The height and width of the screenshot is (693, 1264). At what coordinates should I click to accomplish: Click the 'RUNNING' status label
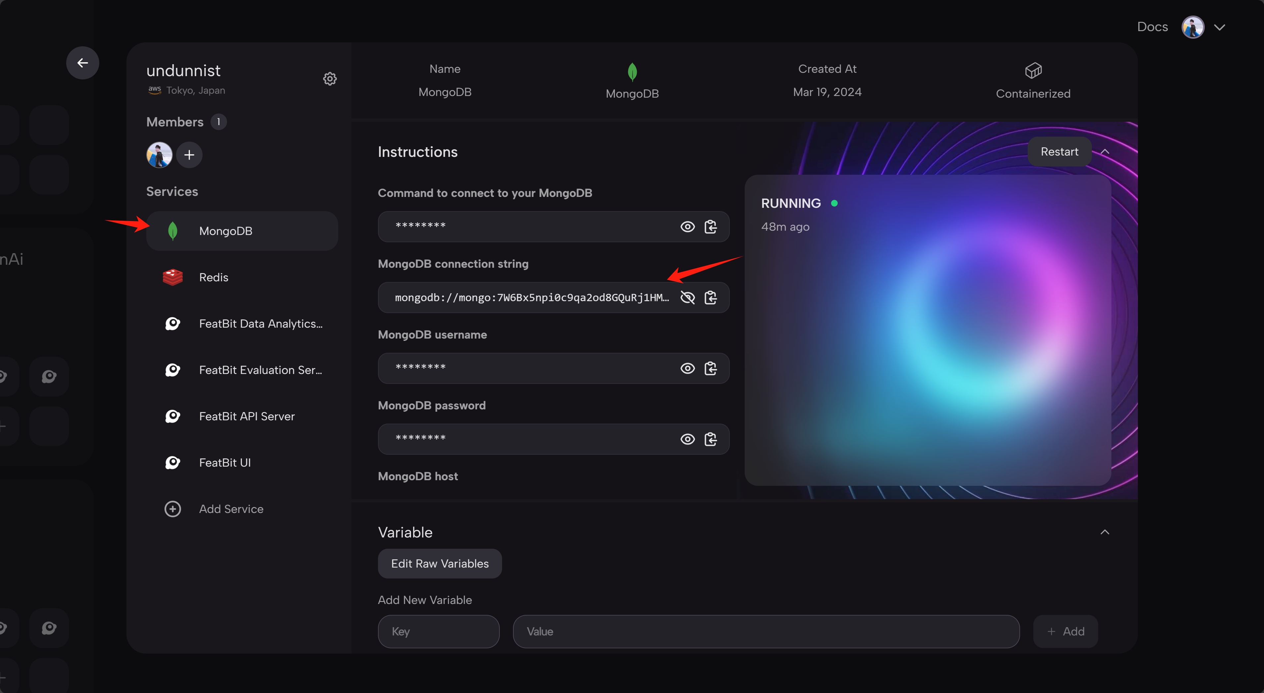790,203
